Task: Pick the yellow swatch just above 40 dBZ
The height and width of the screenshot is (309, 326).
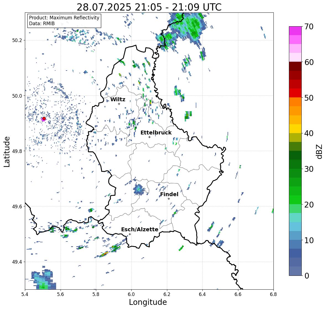Action: (295, 129)
